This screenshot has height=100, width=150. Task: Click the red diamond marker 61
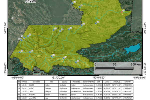(122, 12)
